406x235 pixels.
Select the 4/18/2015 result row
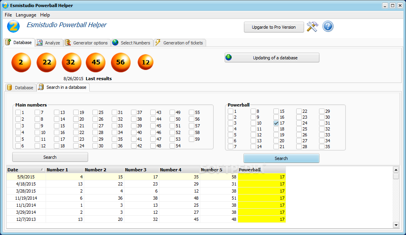coord(146,184)
